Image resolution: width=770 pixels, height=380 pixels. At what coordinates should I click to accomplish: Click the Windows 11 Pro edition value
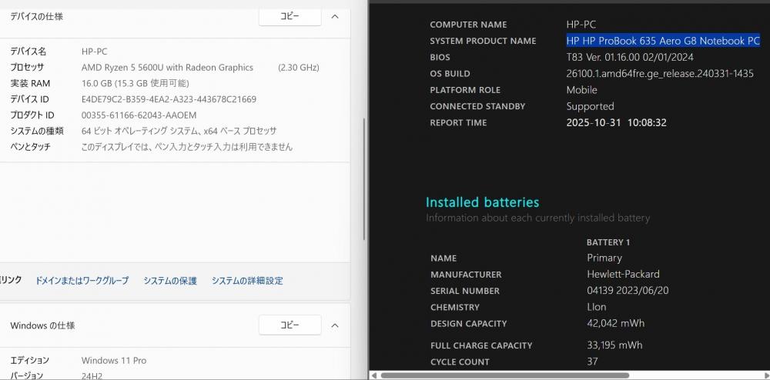tap(114, 361)
